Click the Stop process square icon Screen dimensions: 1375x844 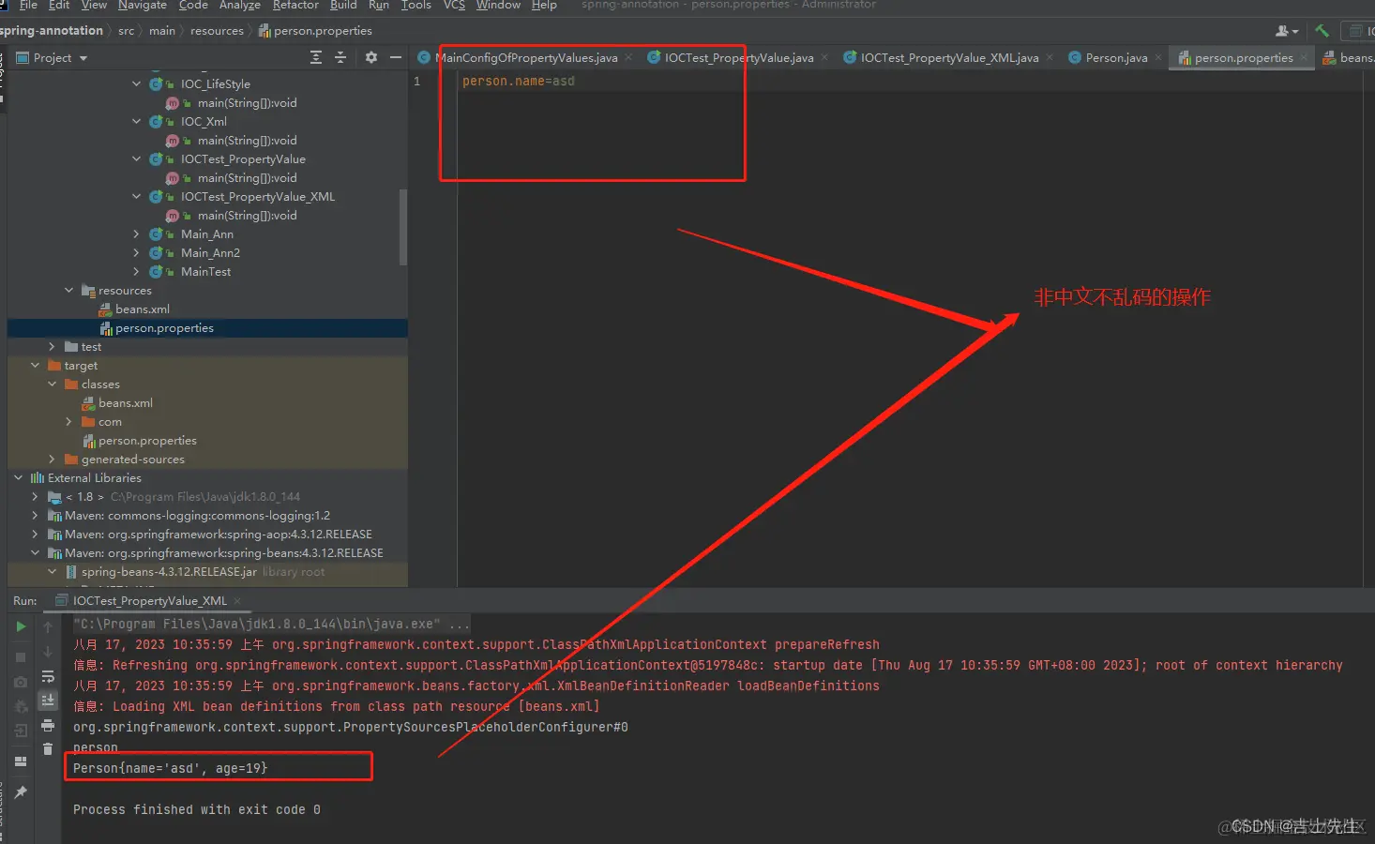coord(21,657)
